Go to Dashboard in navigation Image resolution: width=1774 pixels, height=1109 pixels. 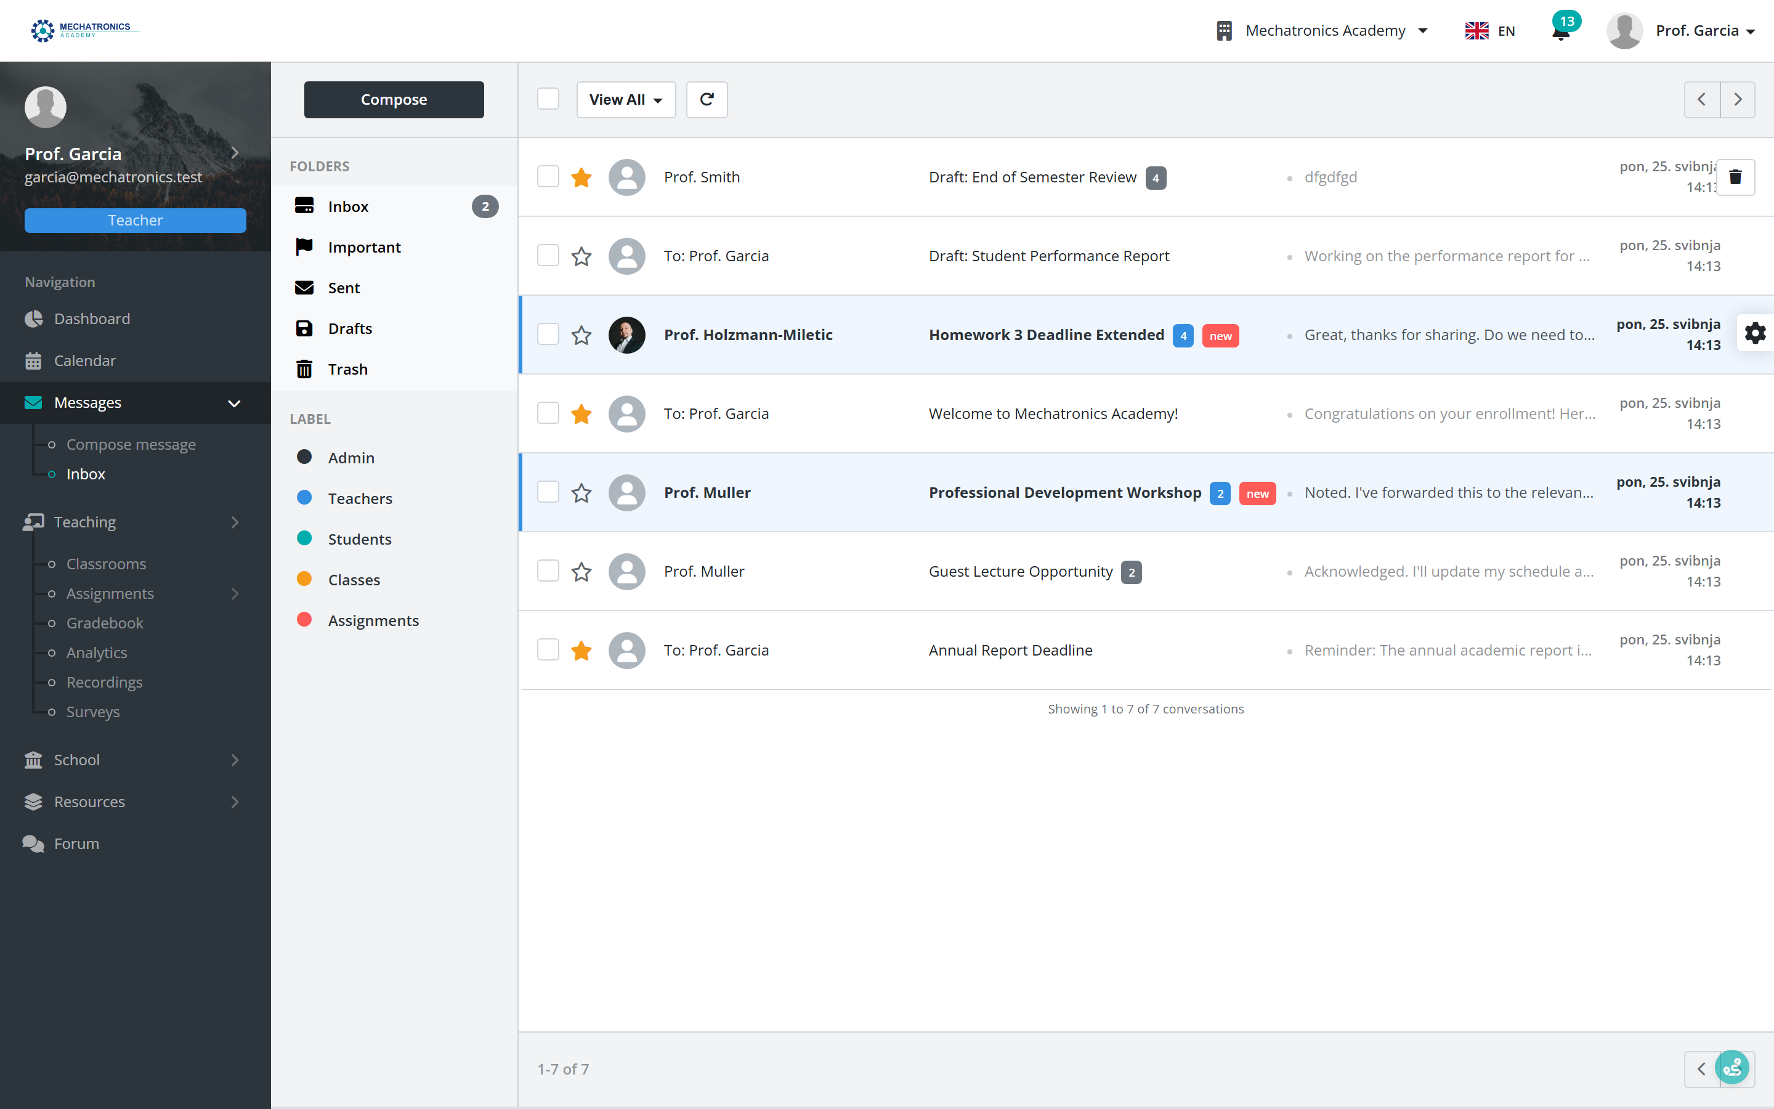coord(136,319)
